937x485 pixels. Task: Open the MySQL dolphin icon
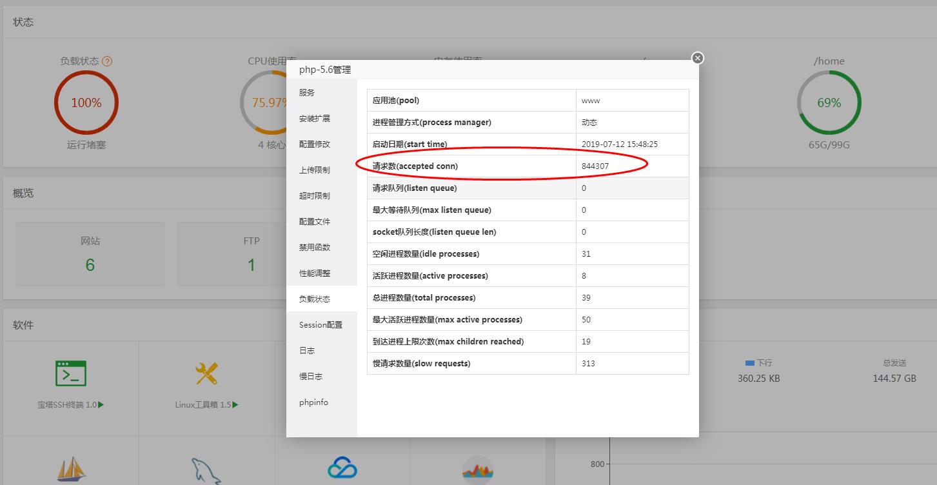click(205, 471)
